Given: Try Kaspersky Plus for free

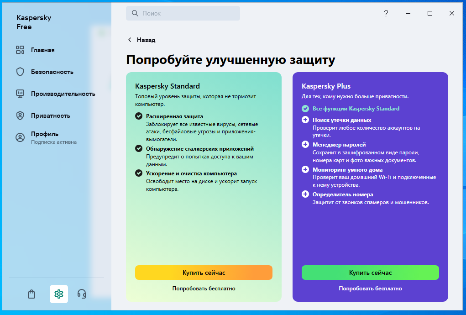Looking at the screenshot, I should (x=370, y=289).
